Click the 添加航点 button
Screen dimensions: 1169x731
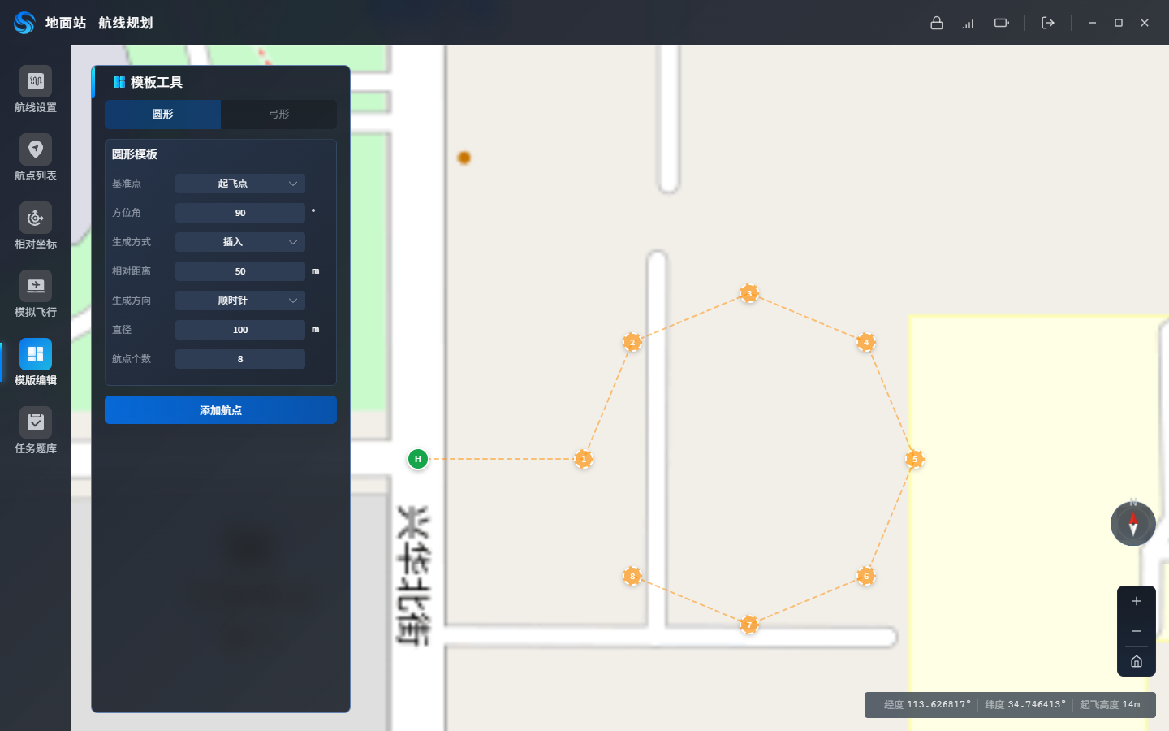pyautogui.click(x=221, y=410)
